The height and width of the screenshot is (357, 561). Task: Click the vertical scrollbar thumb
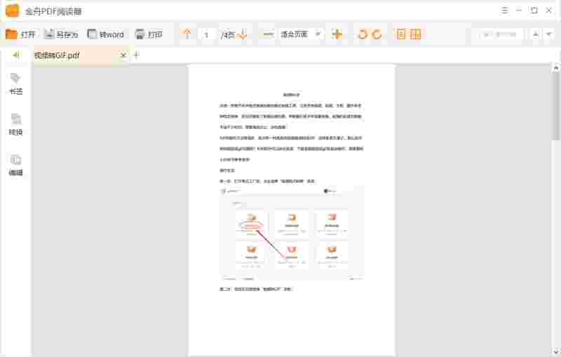(x=556, y=105)
